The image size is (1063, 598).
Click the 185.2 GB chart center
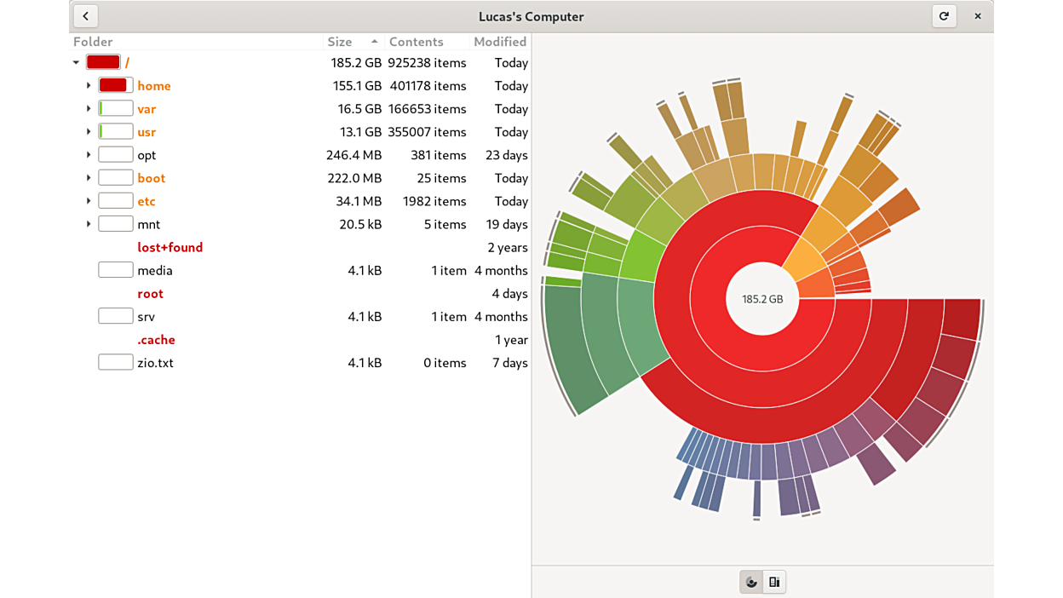761,299
